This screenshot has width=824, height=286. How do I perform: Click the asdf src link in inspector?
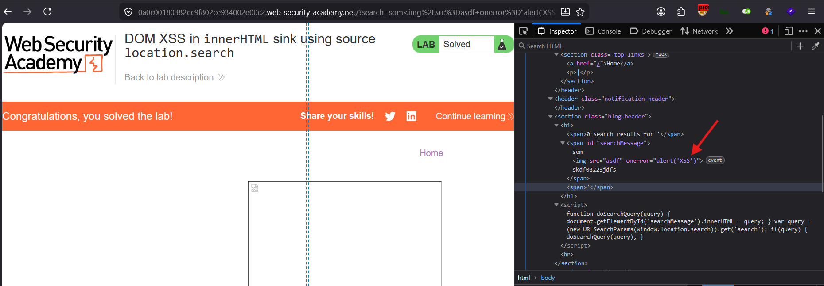pos(613,161)
